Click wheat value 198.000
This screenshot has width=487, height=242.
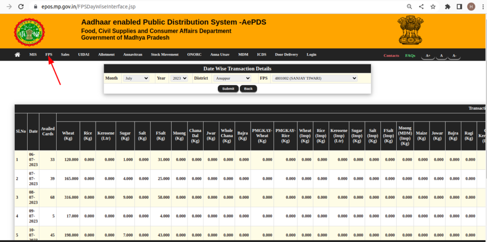[x=71, y=235]
